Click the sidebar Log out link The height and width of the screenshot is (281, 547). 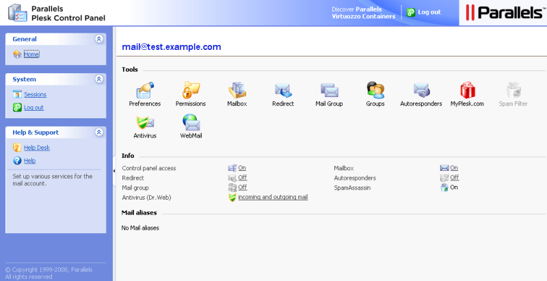coord(34,107)
